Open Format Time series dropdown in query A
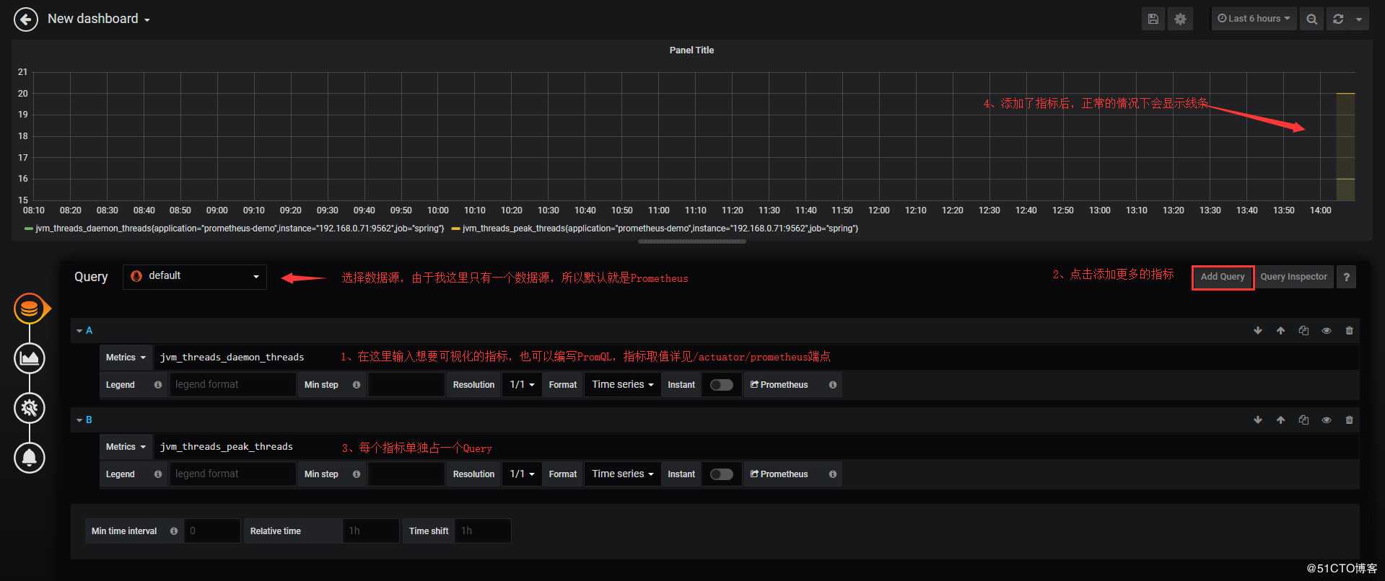1385x581 pixels. (x=622, y=385)
